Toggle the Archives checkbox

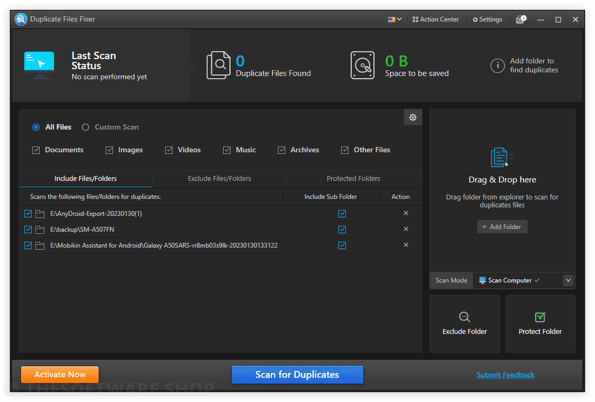click(282, 150)
